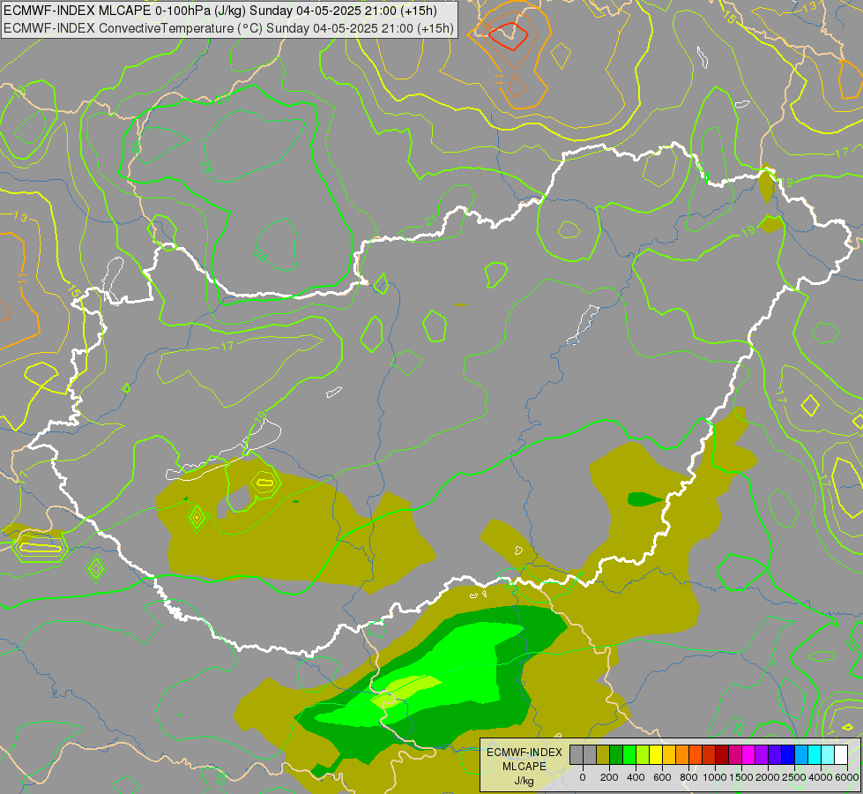Select the lime legend swatch right of 400
The image size is (863, 794).
[643, 754]
